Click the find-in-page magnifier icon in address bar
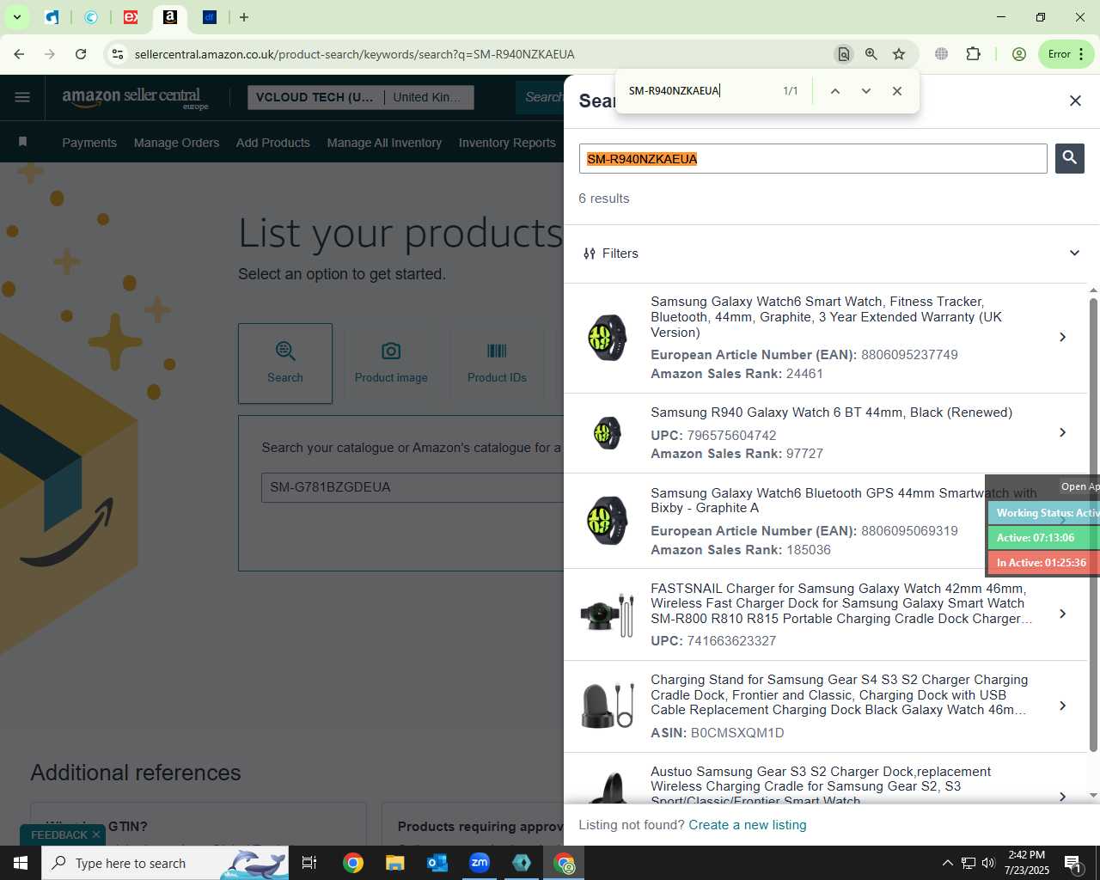This screenshot has height=880, width=1100. (844, 54)
